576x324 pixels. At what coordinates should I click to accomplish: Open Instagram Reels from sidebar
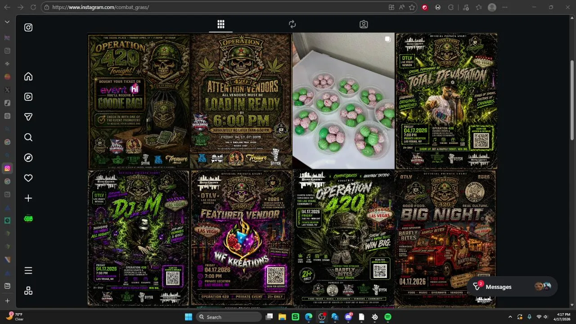pos(28,97)
